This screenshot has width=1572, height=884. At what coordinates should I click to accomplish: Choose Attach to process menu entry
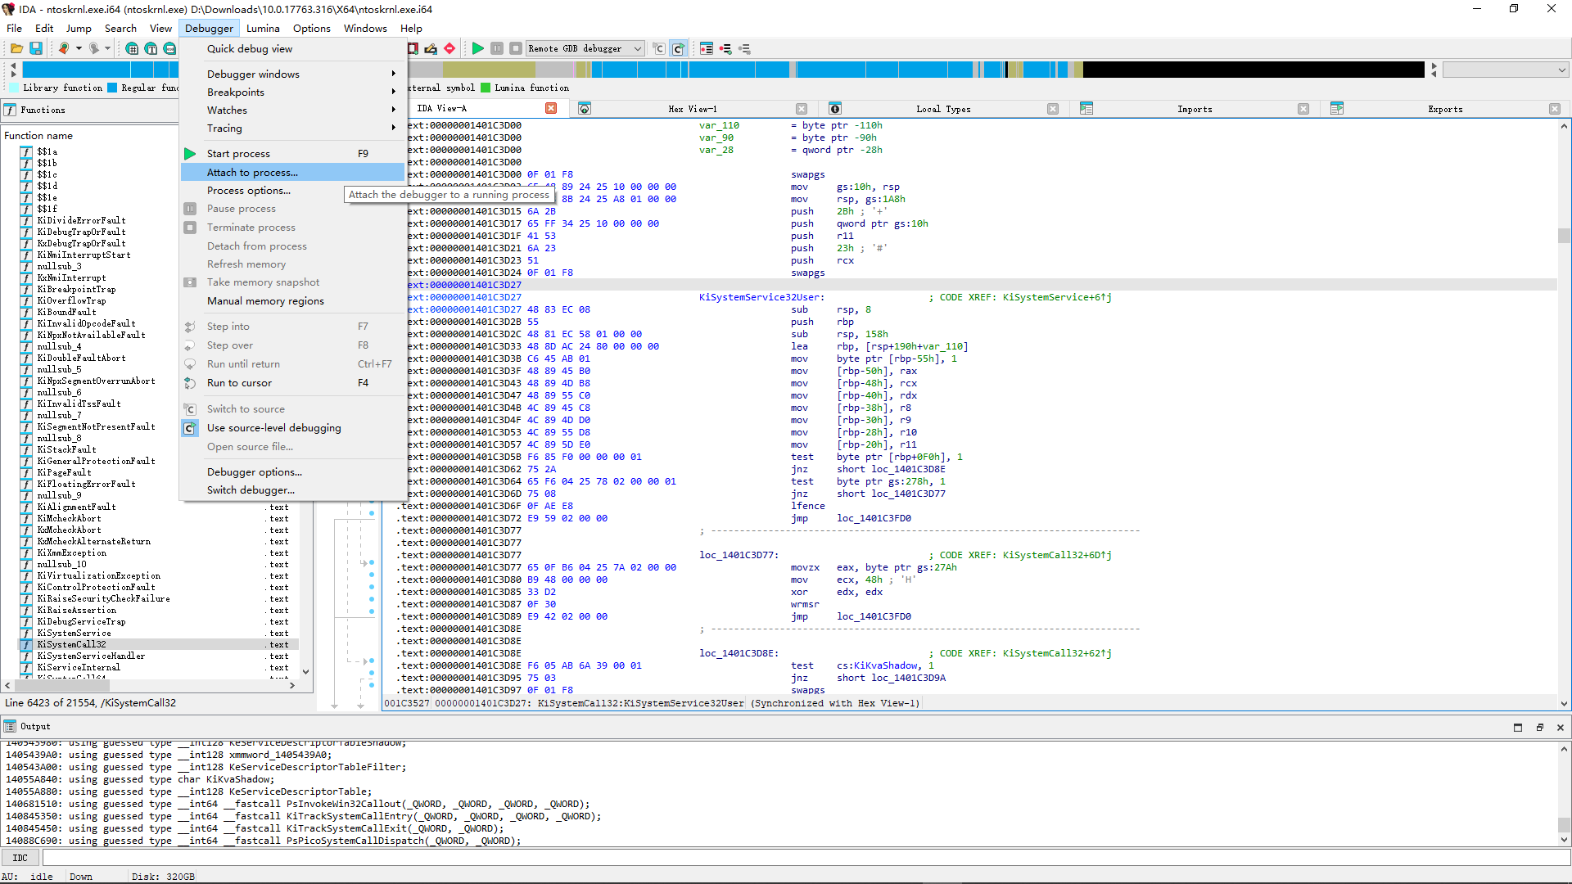click(x=252, y=173)
